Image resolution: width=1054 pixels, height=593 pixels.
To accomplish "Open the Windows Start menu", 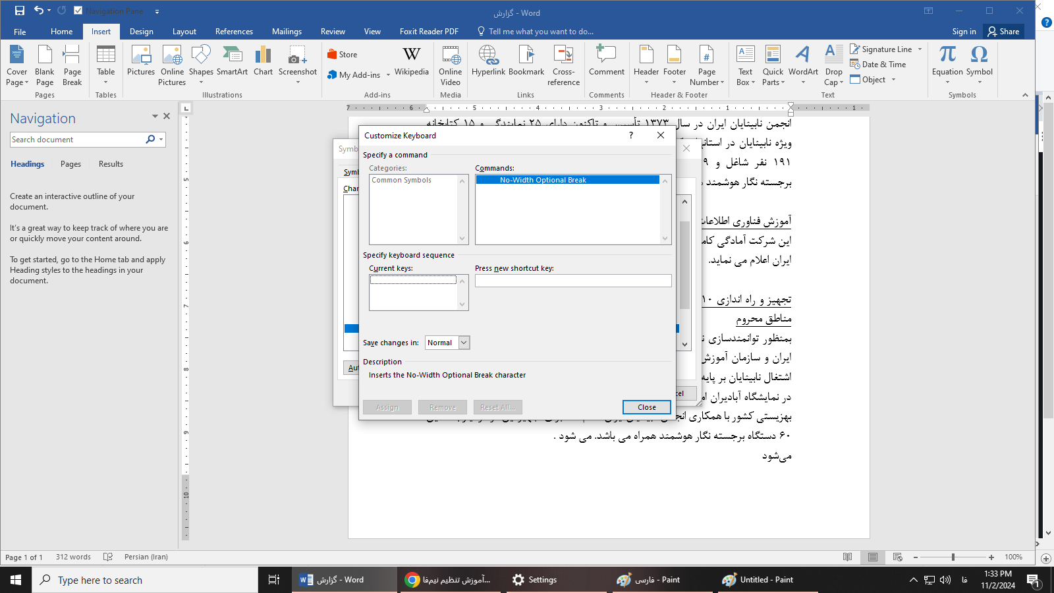I will coord(16,580).
